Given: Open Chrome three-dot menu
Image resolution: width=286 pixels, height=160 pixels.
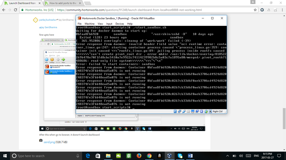Looking at the screenshot, I should 282,10.
